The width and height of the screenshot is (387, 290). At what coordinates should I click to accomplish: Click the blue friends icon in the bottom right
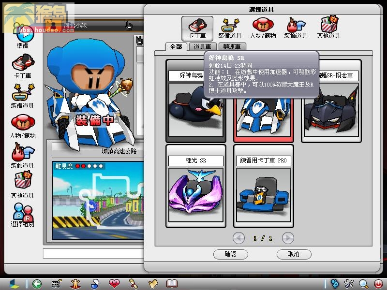click(335, 284)
